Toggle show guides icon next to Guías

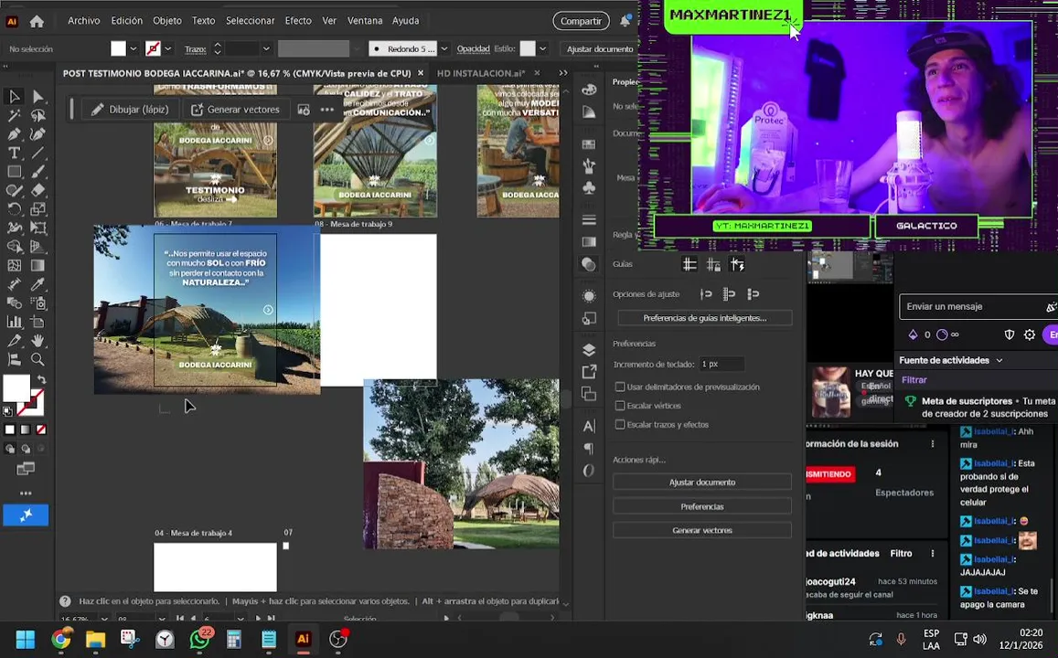tap(689, 265)
